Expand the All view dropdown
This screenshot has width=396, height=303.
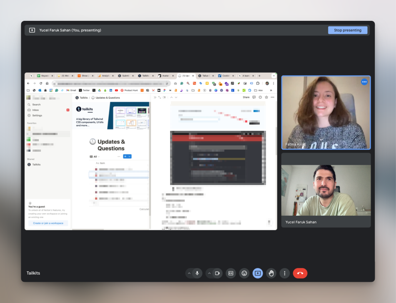point(95,157)
